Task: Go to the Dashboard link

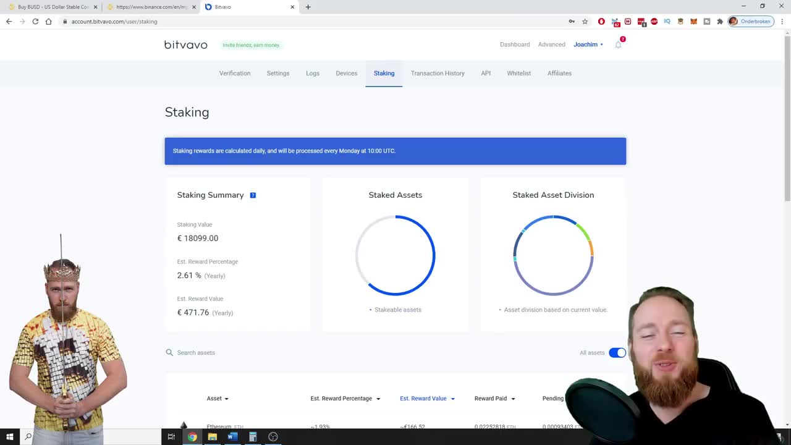Action: pos(515,44)
